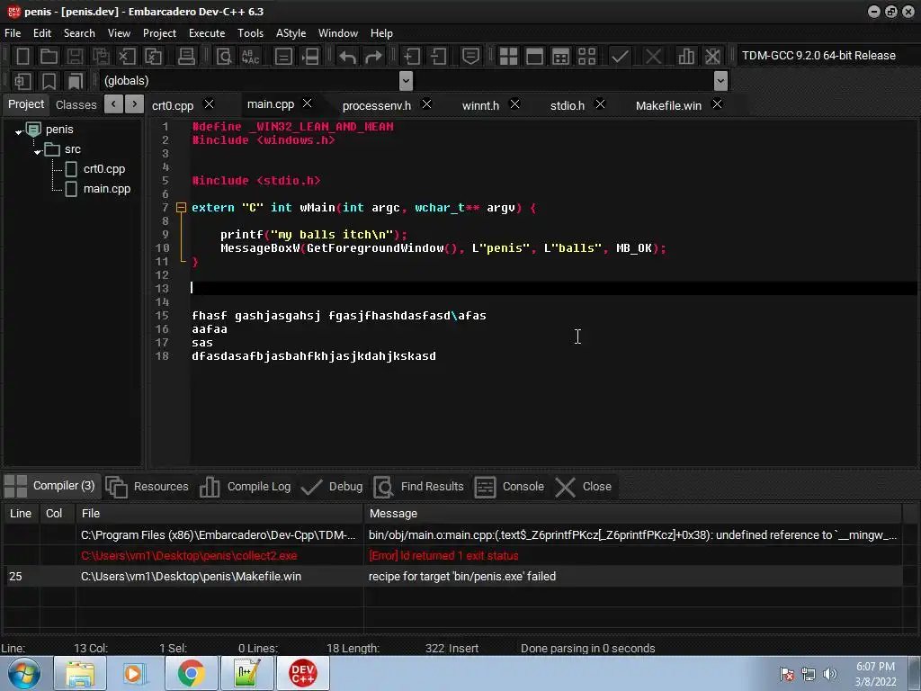The image size is (921, 691).
Task: Open the Compile Log tab
Action: [246, 487]
